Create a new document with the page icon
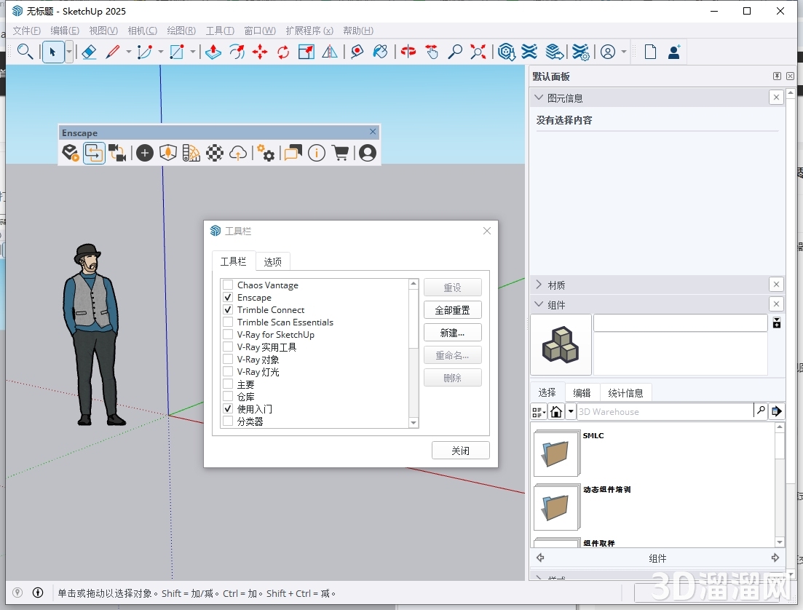This screenshot has height=610, width=803. 650,52
